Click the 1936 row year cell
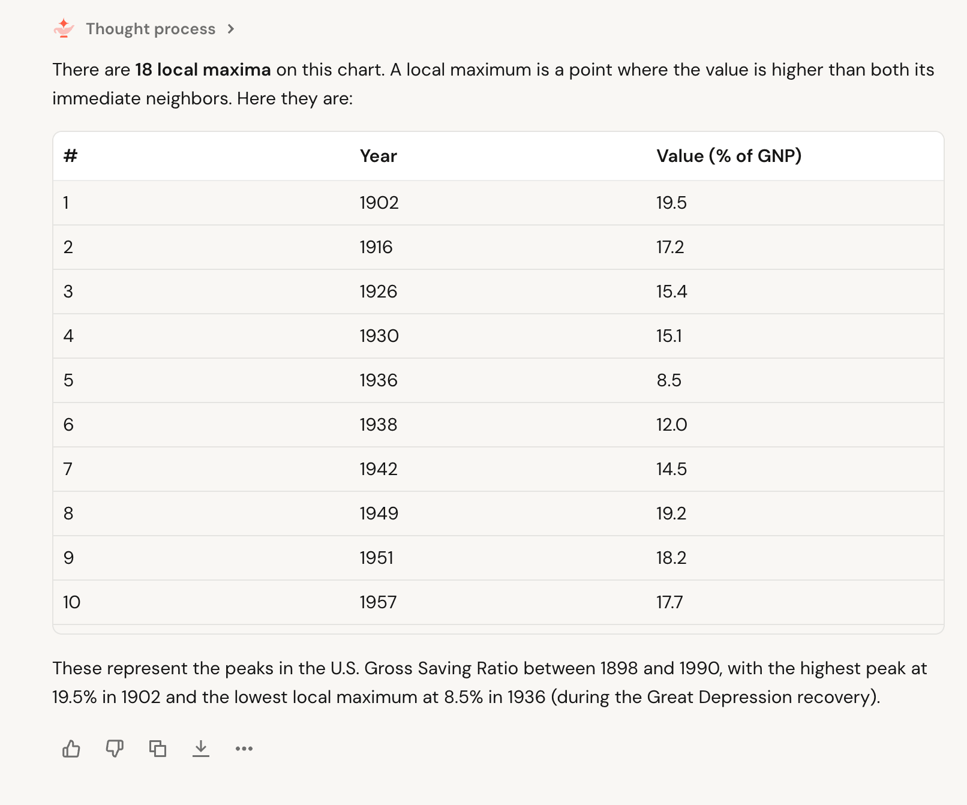This screenshot has height=805, width=967. (379, 380)
